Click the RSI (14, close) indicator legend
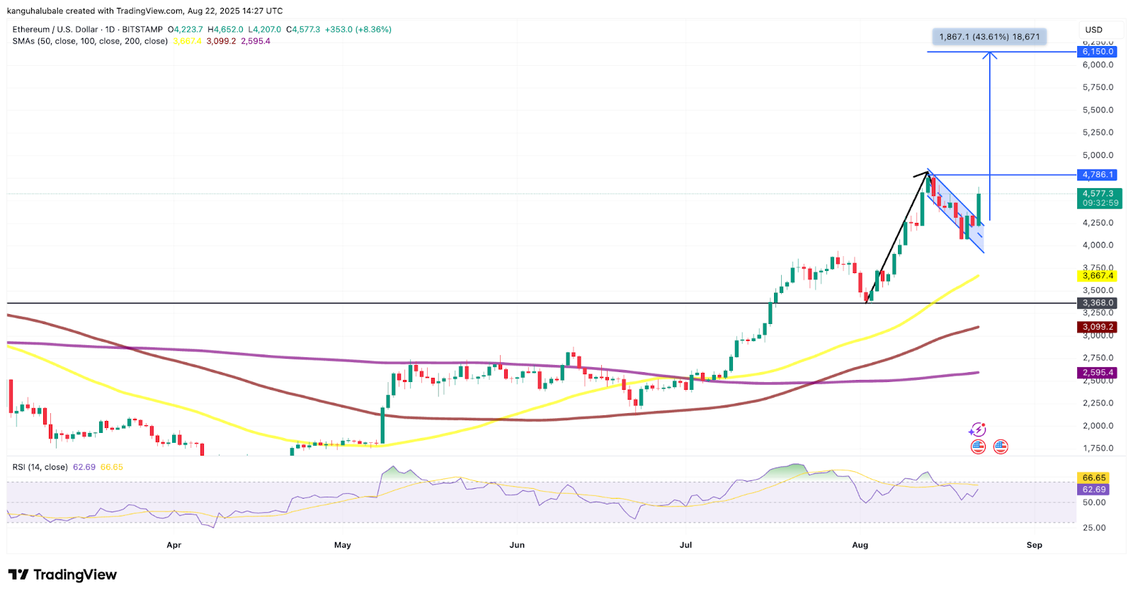 pyautogui.click(x=40, y=467)
